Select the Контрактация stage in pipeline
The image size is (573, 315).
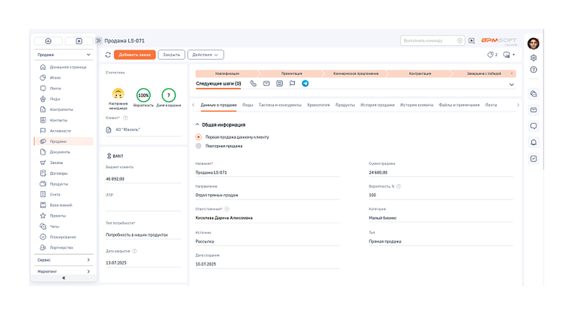point(420,73)
